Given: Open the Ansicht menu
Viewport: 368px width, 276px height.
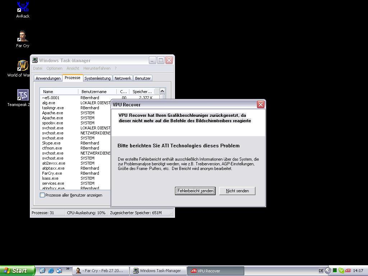Looking at the screenshot, I should pyautogui.click(x=73, y=68).
